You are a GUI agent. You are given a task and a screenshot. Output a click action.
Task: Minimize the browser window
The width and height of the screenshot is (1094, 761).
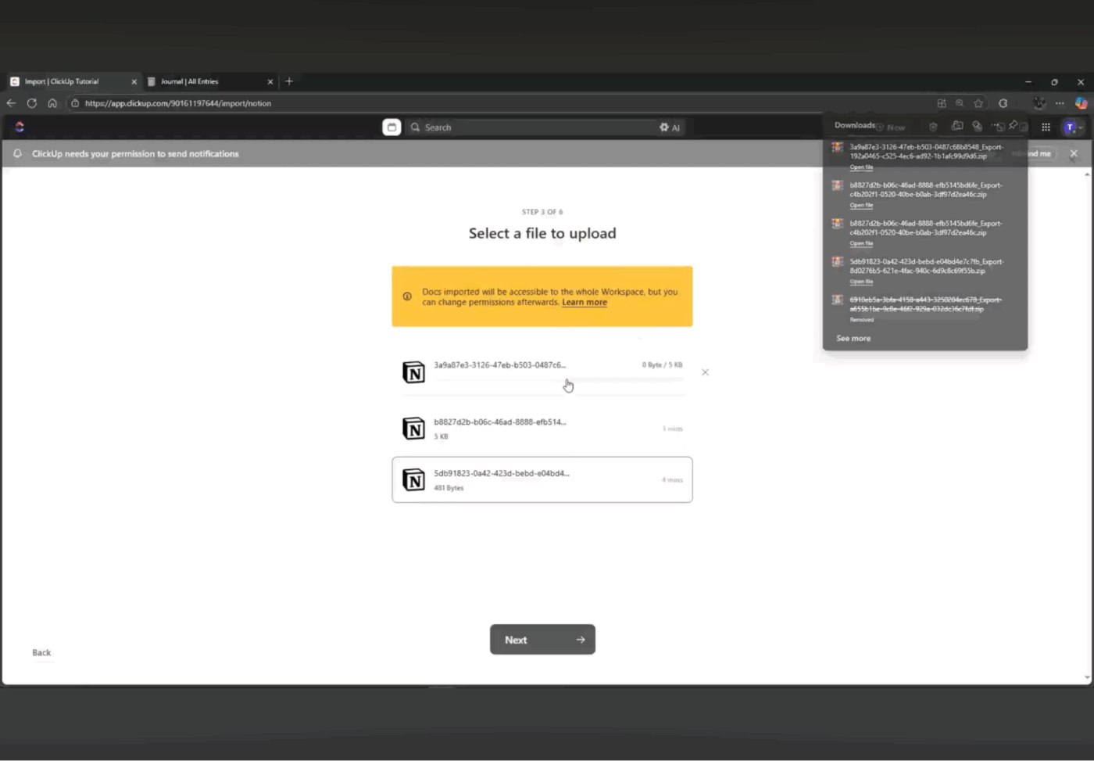tap(1028, 81)
